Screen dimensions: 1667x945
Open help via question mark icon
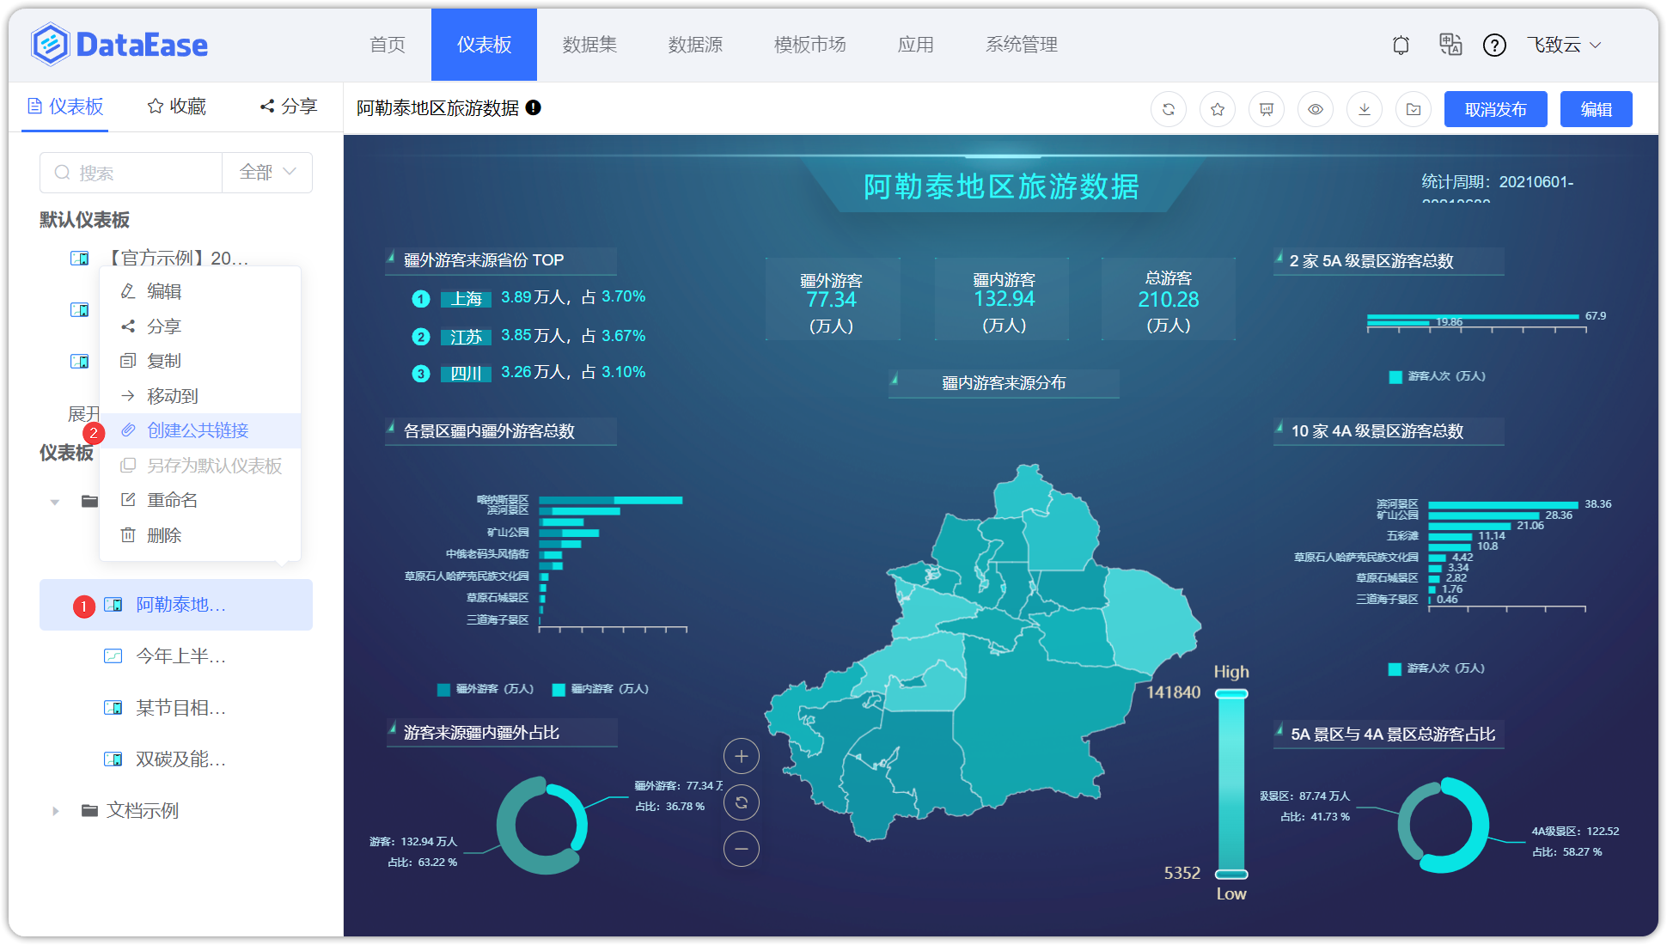pos(1494,45)
